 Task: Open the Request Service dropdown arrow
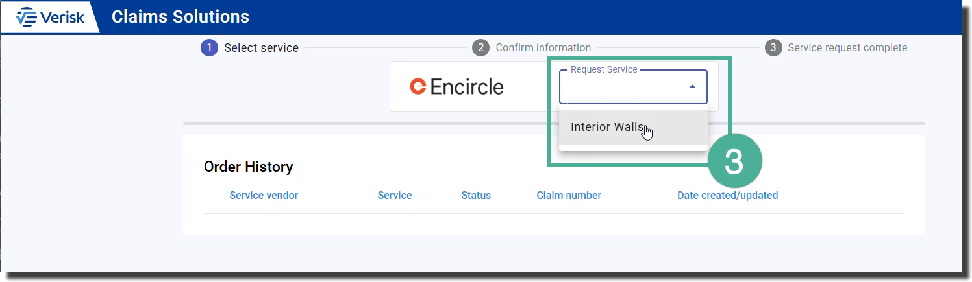tap(692, 86)
